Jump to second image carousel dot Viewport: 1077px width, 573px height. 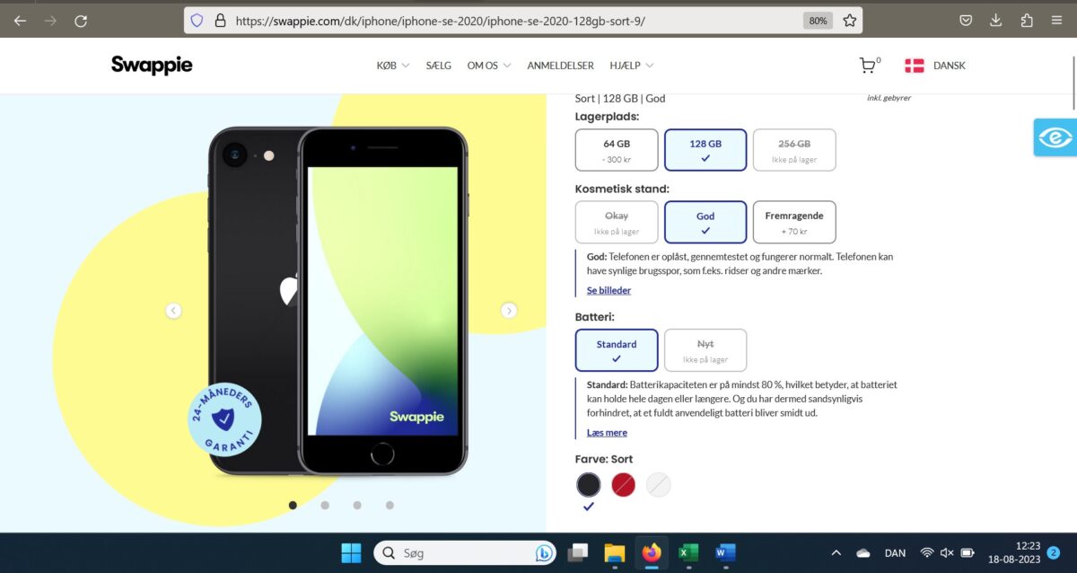coord(325,506)
